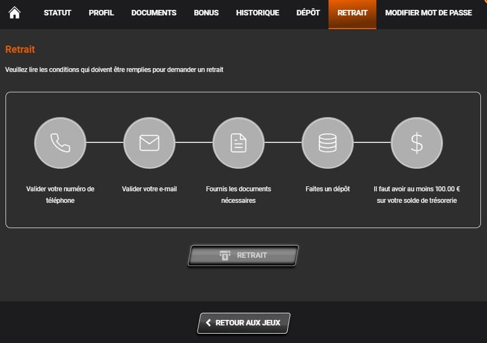Go to the Dépôt tab

(x=308, y=13)
